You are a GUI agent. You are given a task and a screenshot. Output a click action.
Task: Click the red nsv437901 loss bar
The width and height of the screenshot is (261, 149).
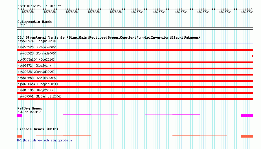point(135,99)
